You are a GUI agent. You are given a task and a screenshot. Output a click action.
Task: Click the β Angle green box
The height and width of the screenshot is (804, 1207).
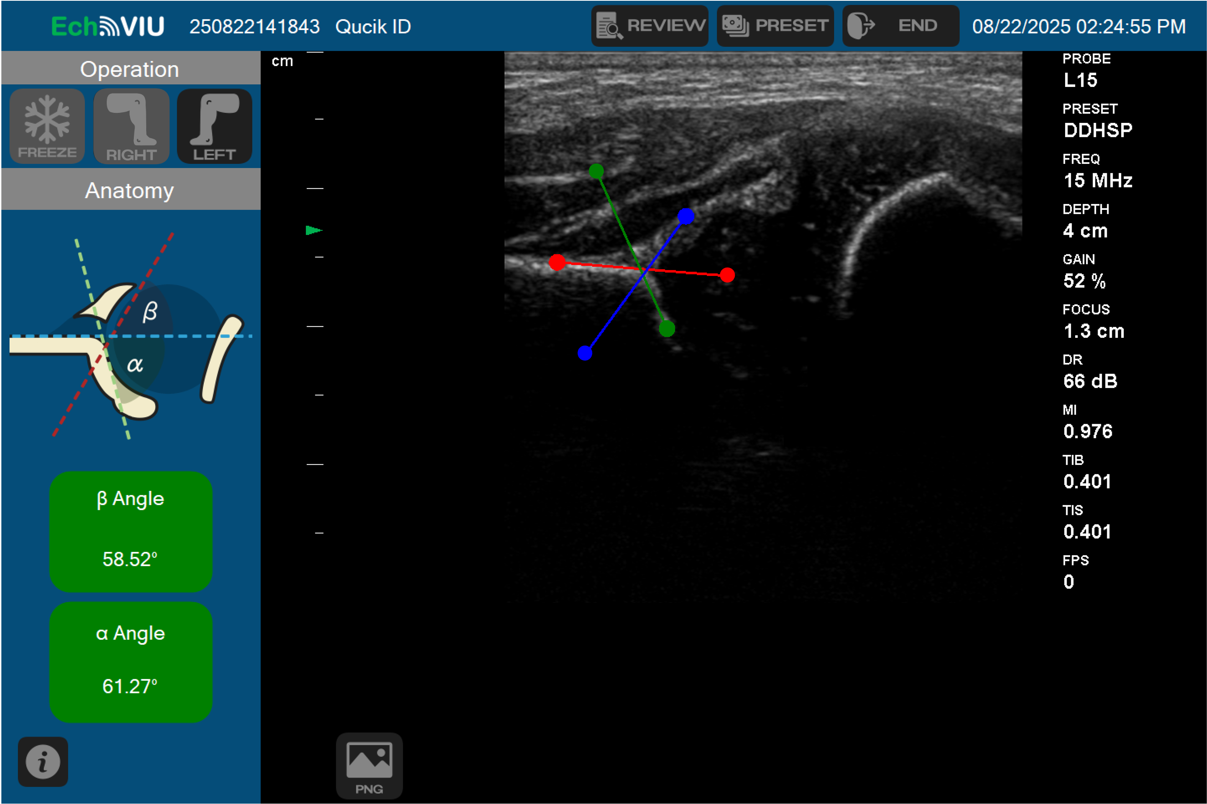130,531
